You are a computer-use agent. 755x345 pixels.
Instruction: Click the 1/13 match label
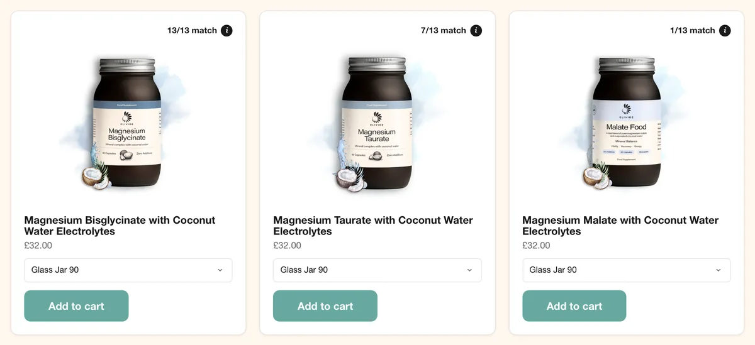[x=693, y=30]
